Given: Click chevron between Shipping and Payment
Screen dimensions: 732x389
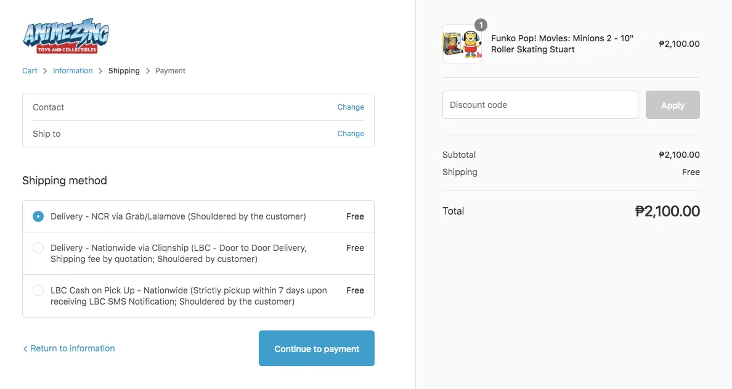Looking at the screenshot, I should point(147,71).
